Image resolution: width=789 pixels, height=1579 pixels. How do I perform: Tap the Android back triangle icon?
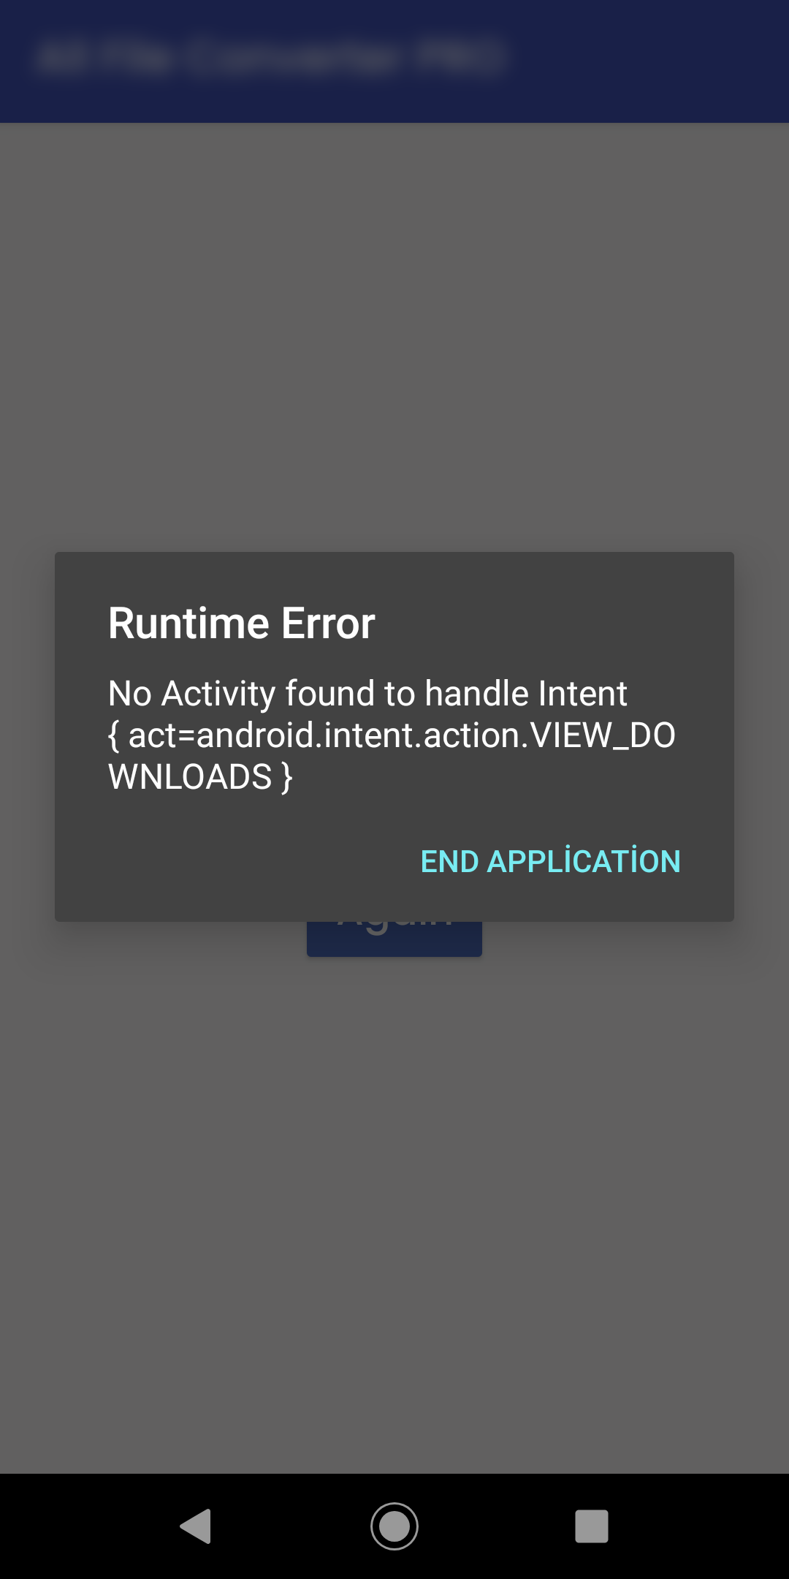[x=196, y=1526]
